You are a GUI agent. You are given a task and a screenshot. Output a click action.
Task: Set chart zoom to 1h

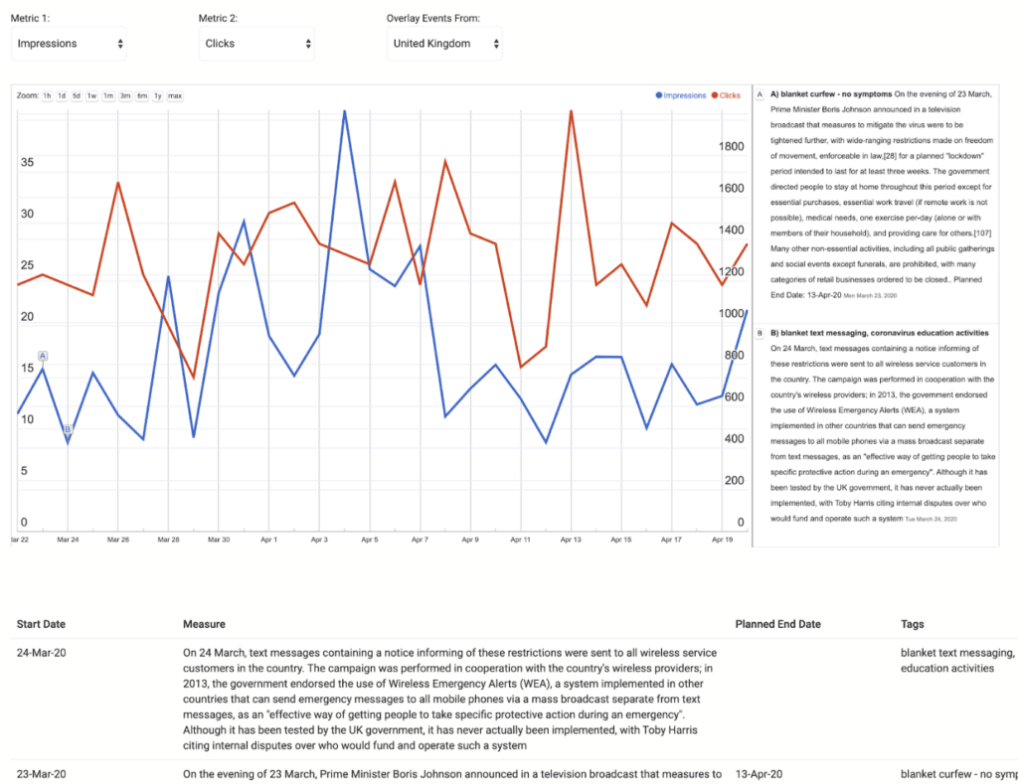pos(48,96)
